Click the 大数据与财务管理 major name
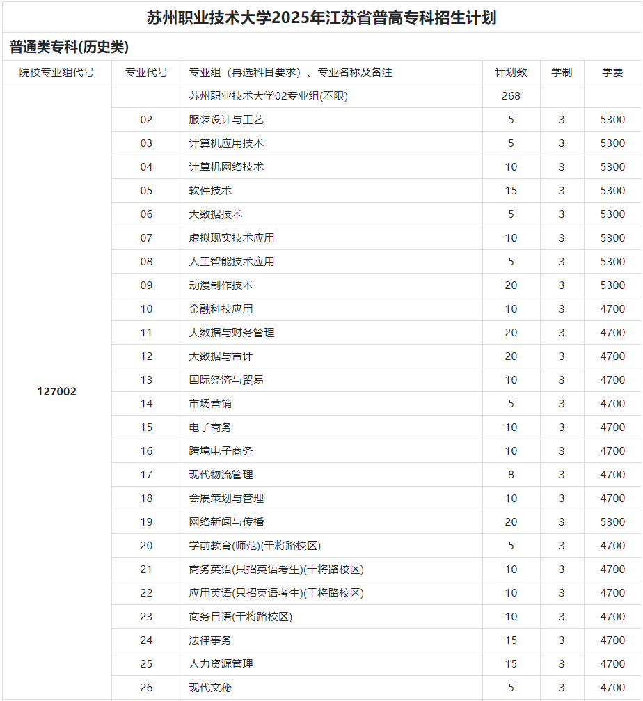Viewport: 643px width, 701px height. pos(232,333)
